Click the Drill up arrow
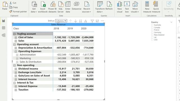 click(x=71, y=21)
